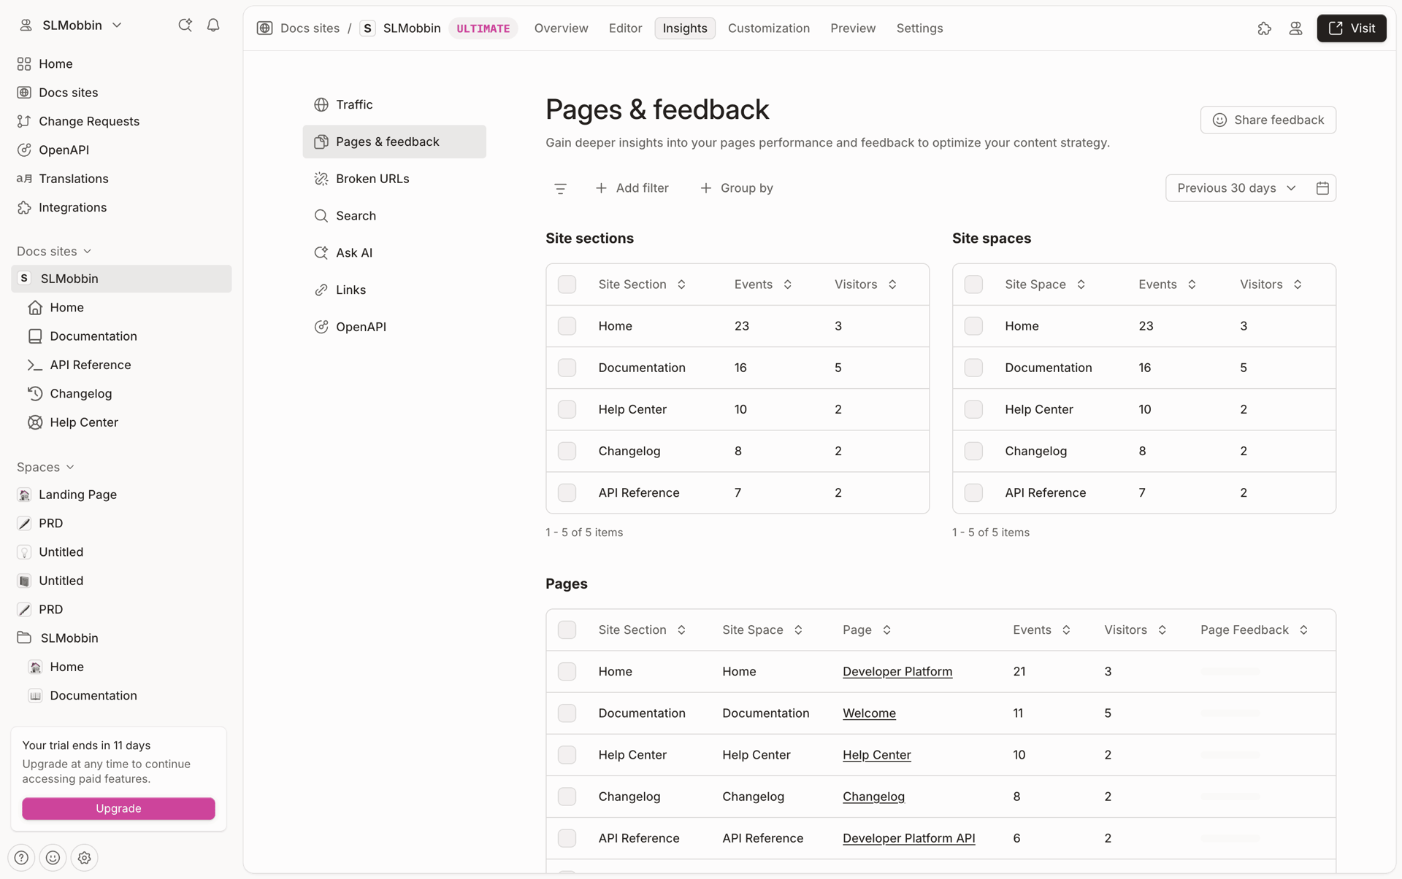The image size is (1402, 879).
Task: Open the SLMobbin folder in Spaces
Action: click(x=120, y=638)
